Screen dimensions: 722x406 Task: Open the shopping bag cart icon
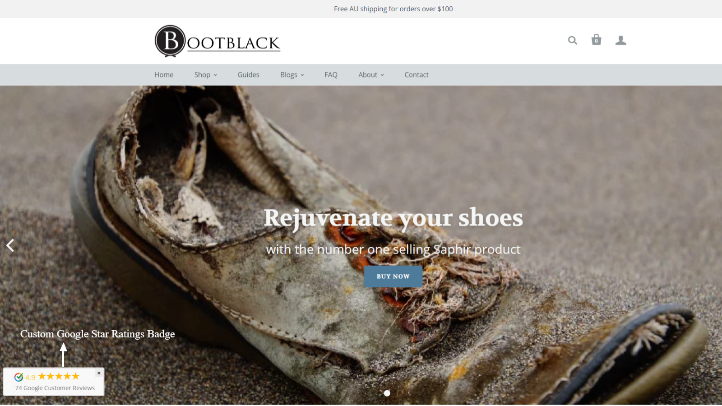(x=596, y=40)
